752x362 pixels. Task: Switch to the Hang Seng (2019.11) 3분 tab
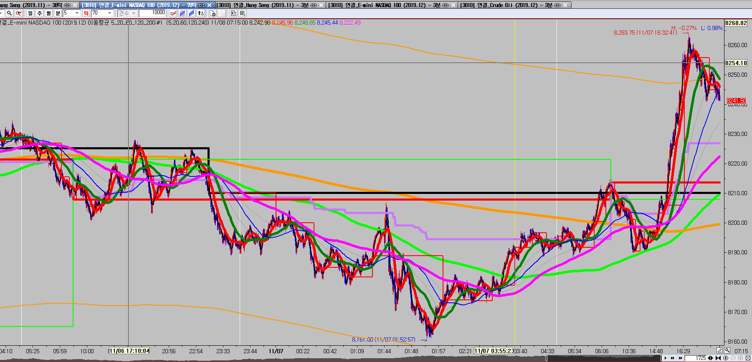pos(267,5)
